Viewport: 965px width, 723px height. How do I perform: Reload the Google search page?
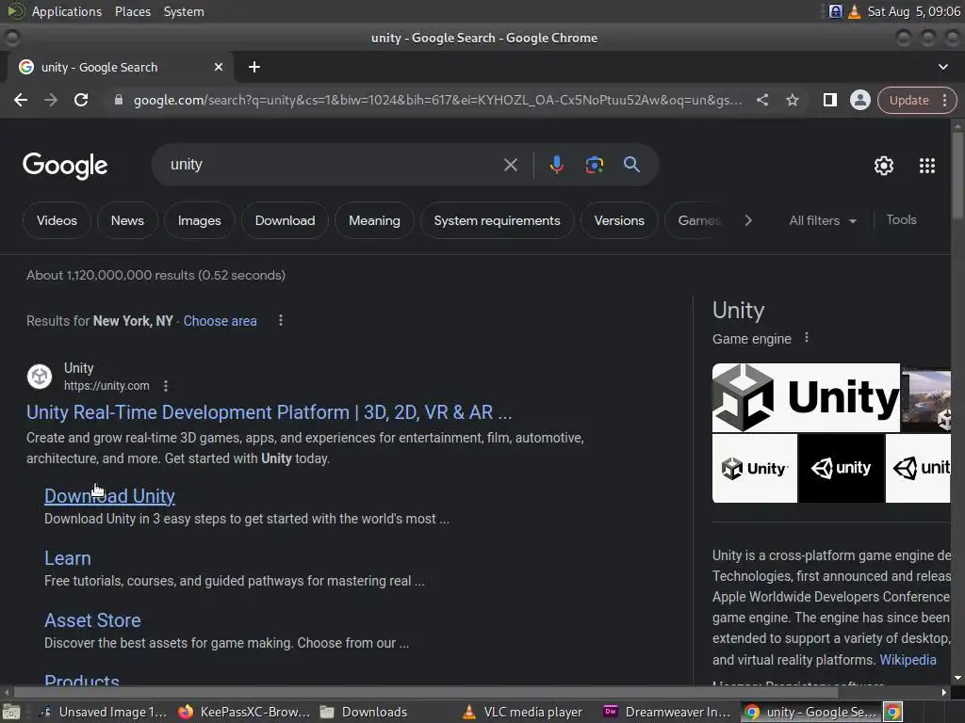pos(81,100)
